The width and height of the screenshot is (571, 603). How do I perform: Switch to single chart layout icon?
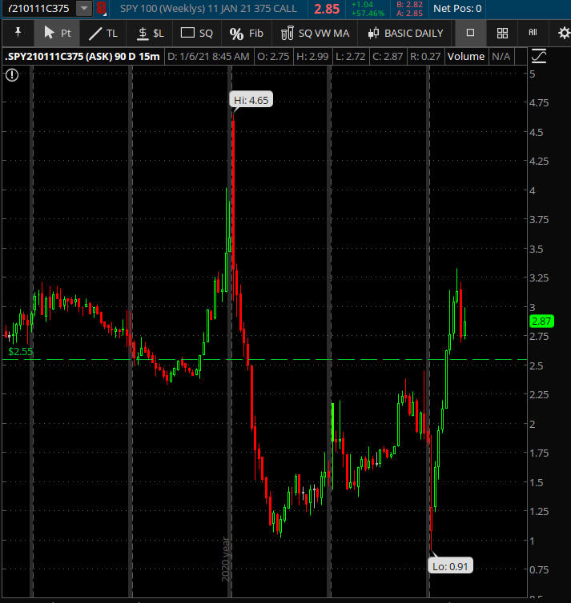click(470, 33)
